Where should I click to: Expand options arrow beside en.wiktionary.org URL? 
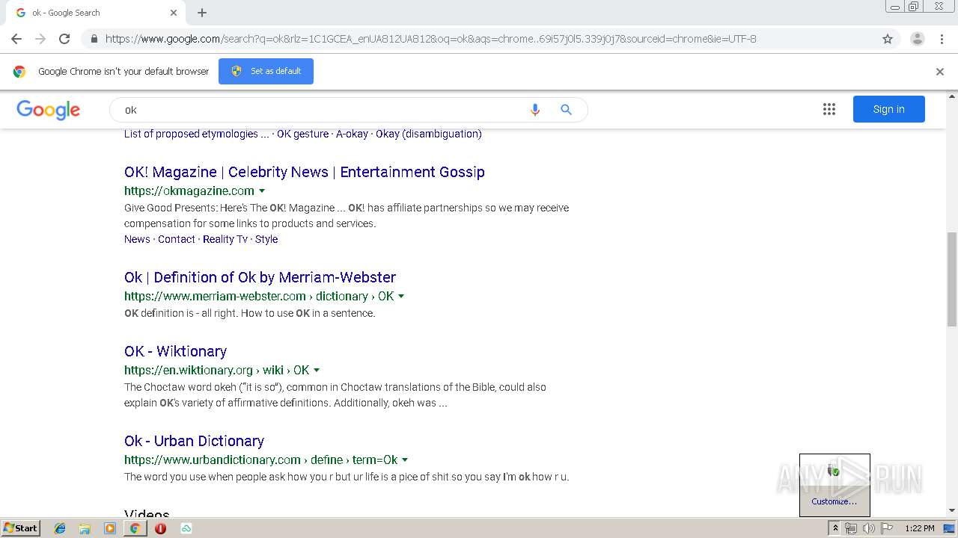point(317,371)
